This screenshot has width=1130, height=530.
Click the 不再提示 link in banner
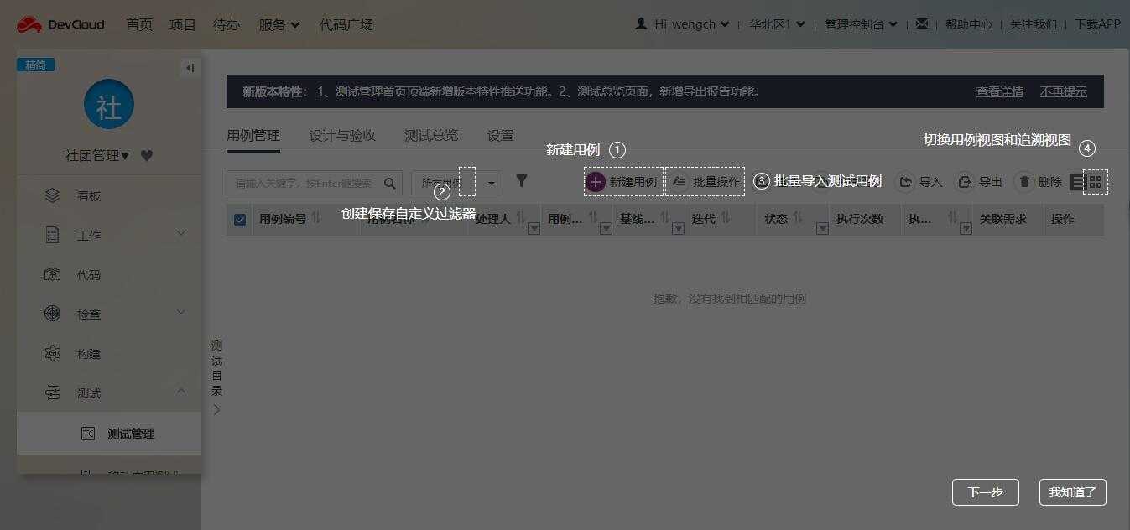pos(1064,91)
